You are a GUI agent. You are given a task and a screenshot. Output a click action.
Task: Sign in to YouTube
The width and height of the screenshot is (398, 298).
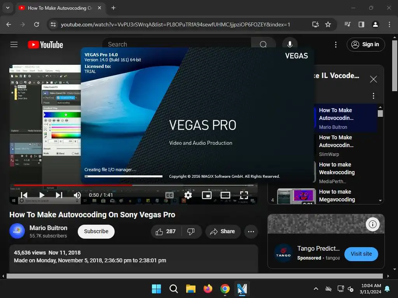pos(366,44)
